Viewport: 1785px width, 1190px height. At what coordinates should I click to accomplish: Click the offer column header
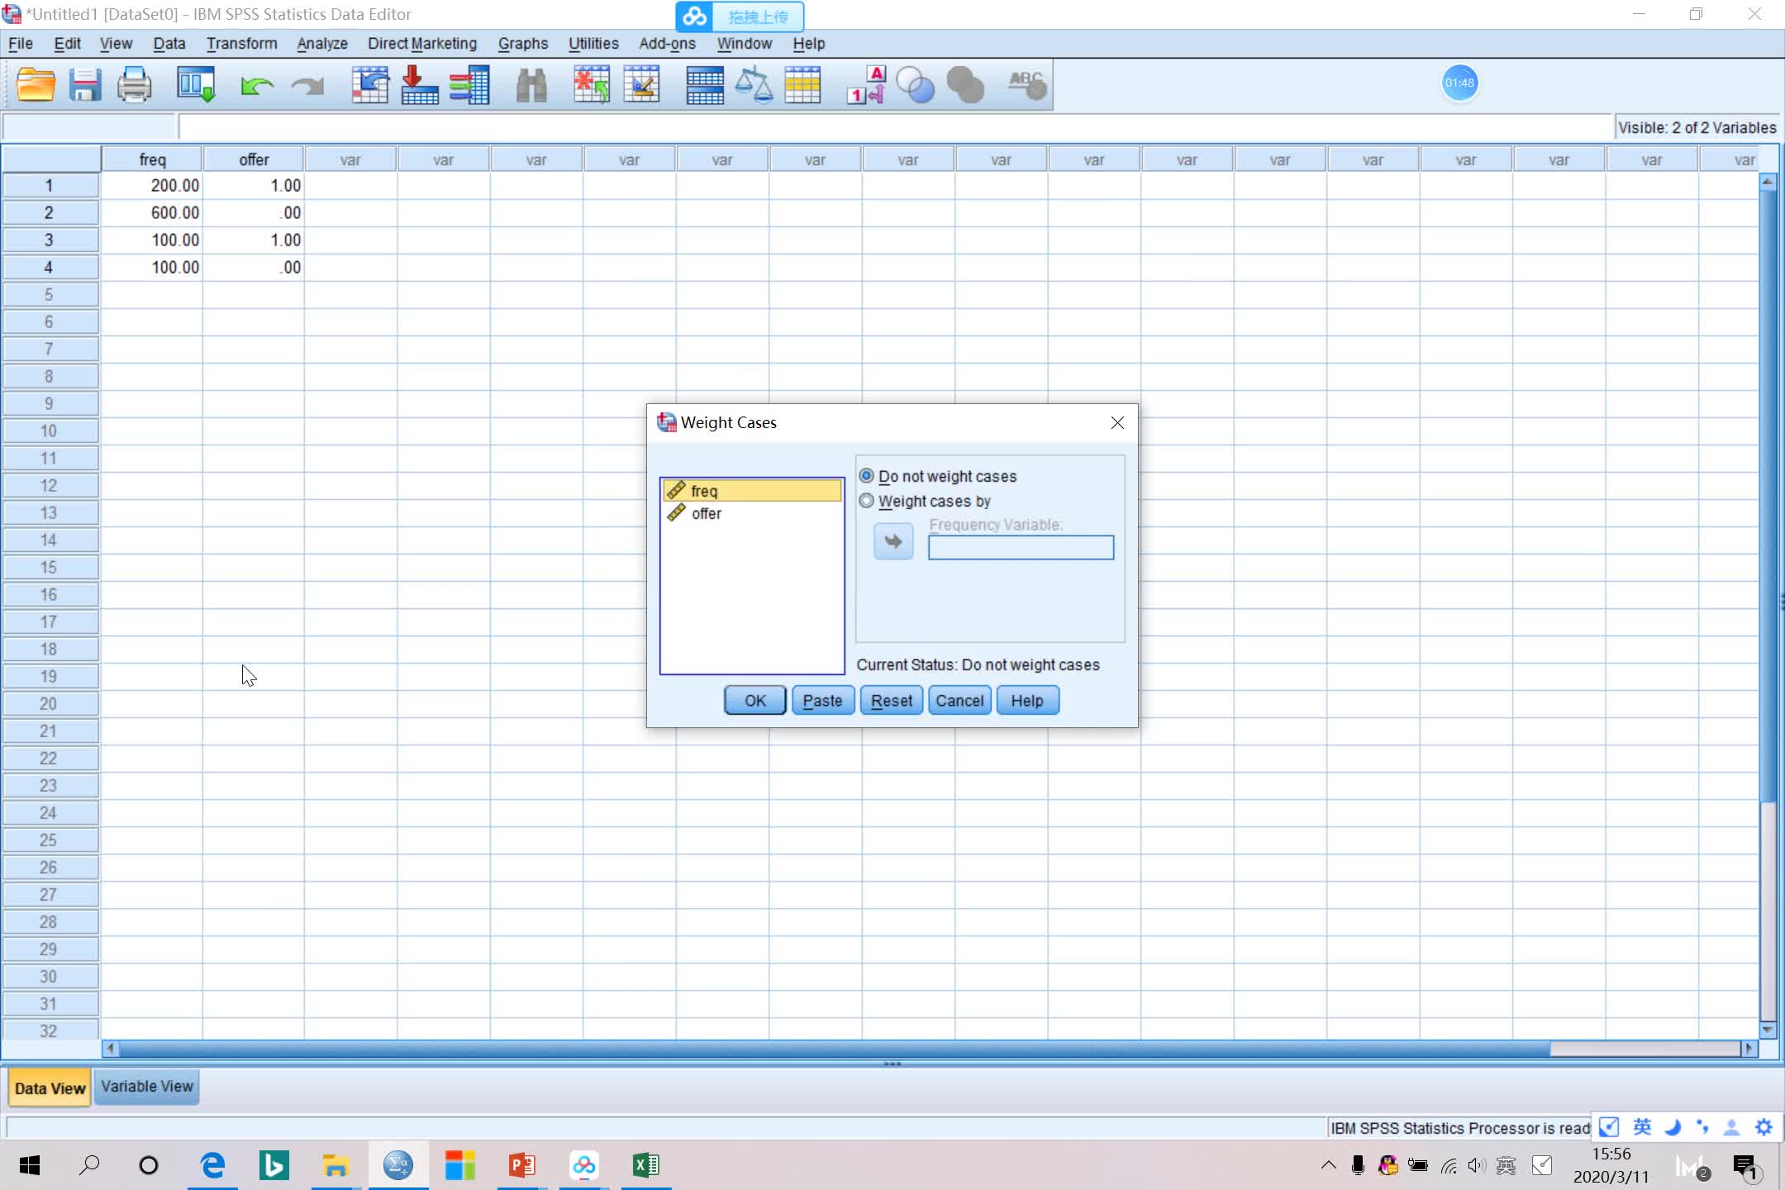[254, 159]
